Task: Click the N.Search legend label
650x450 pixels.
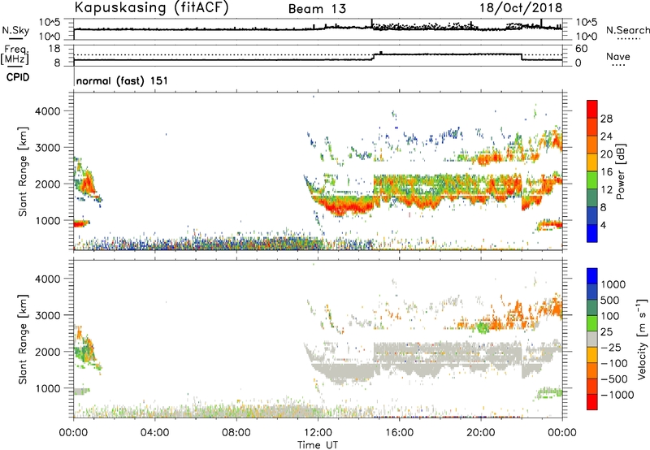Action: pyautogui.click(x=627, y=30)
